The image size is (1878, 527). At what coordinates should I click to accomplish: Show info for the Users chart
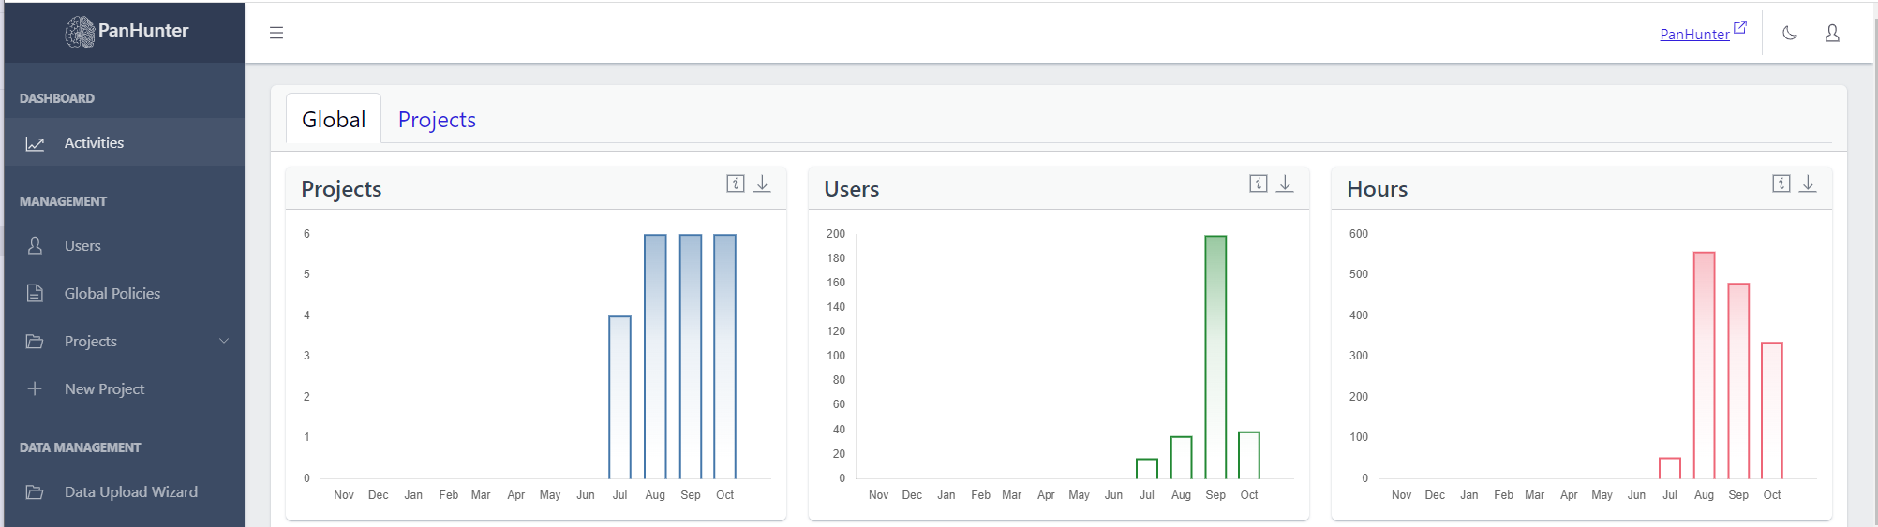(1259, 183)
